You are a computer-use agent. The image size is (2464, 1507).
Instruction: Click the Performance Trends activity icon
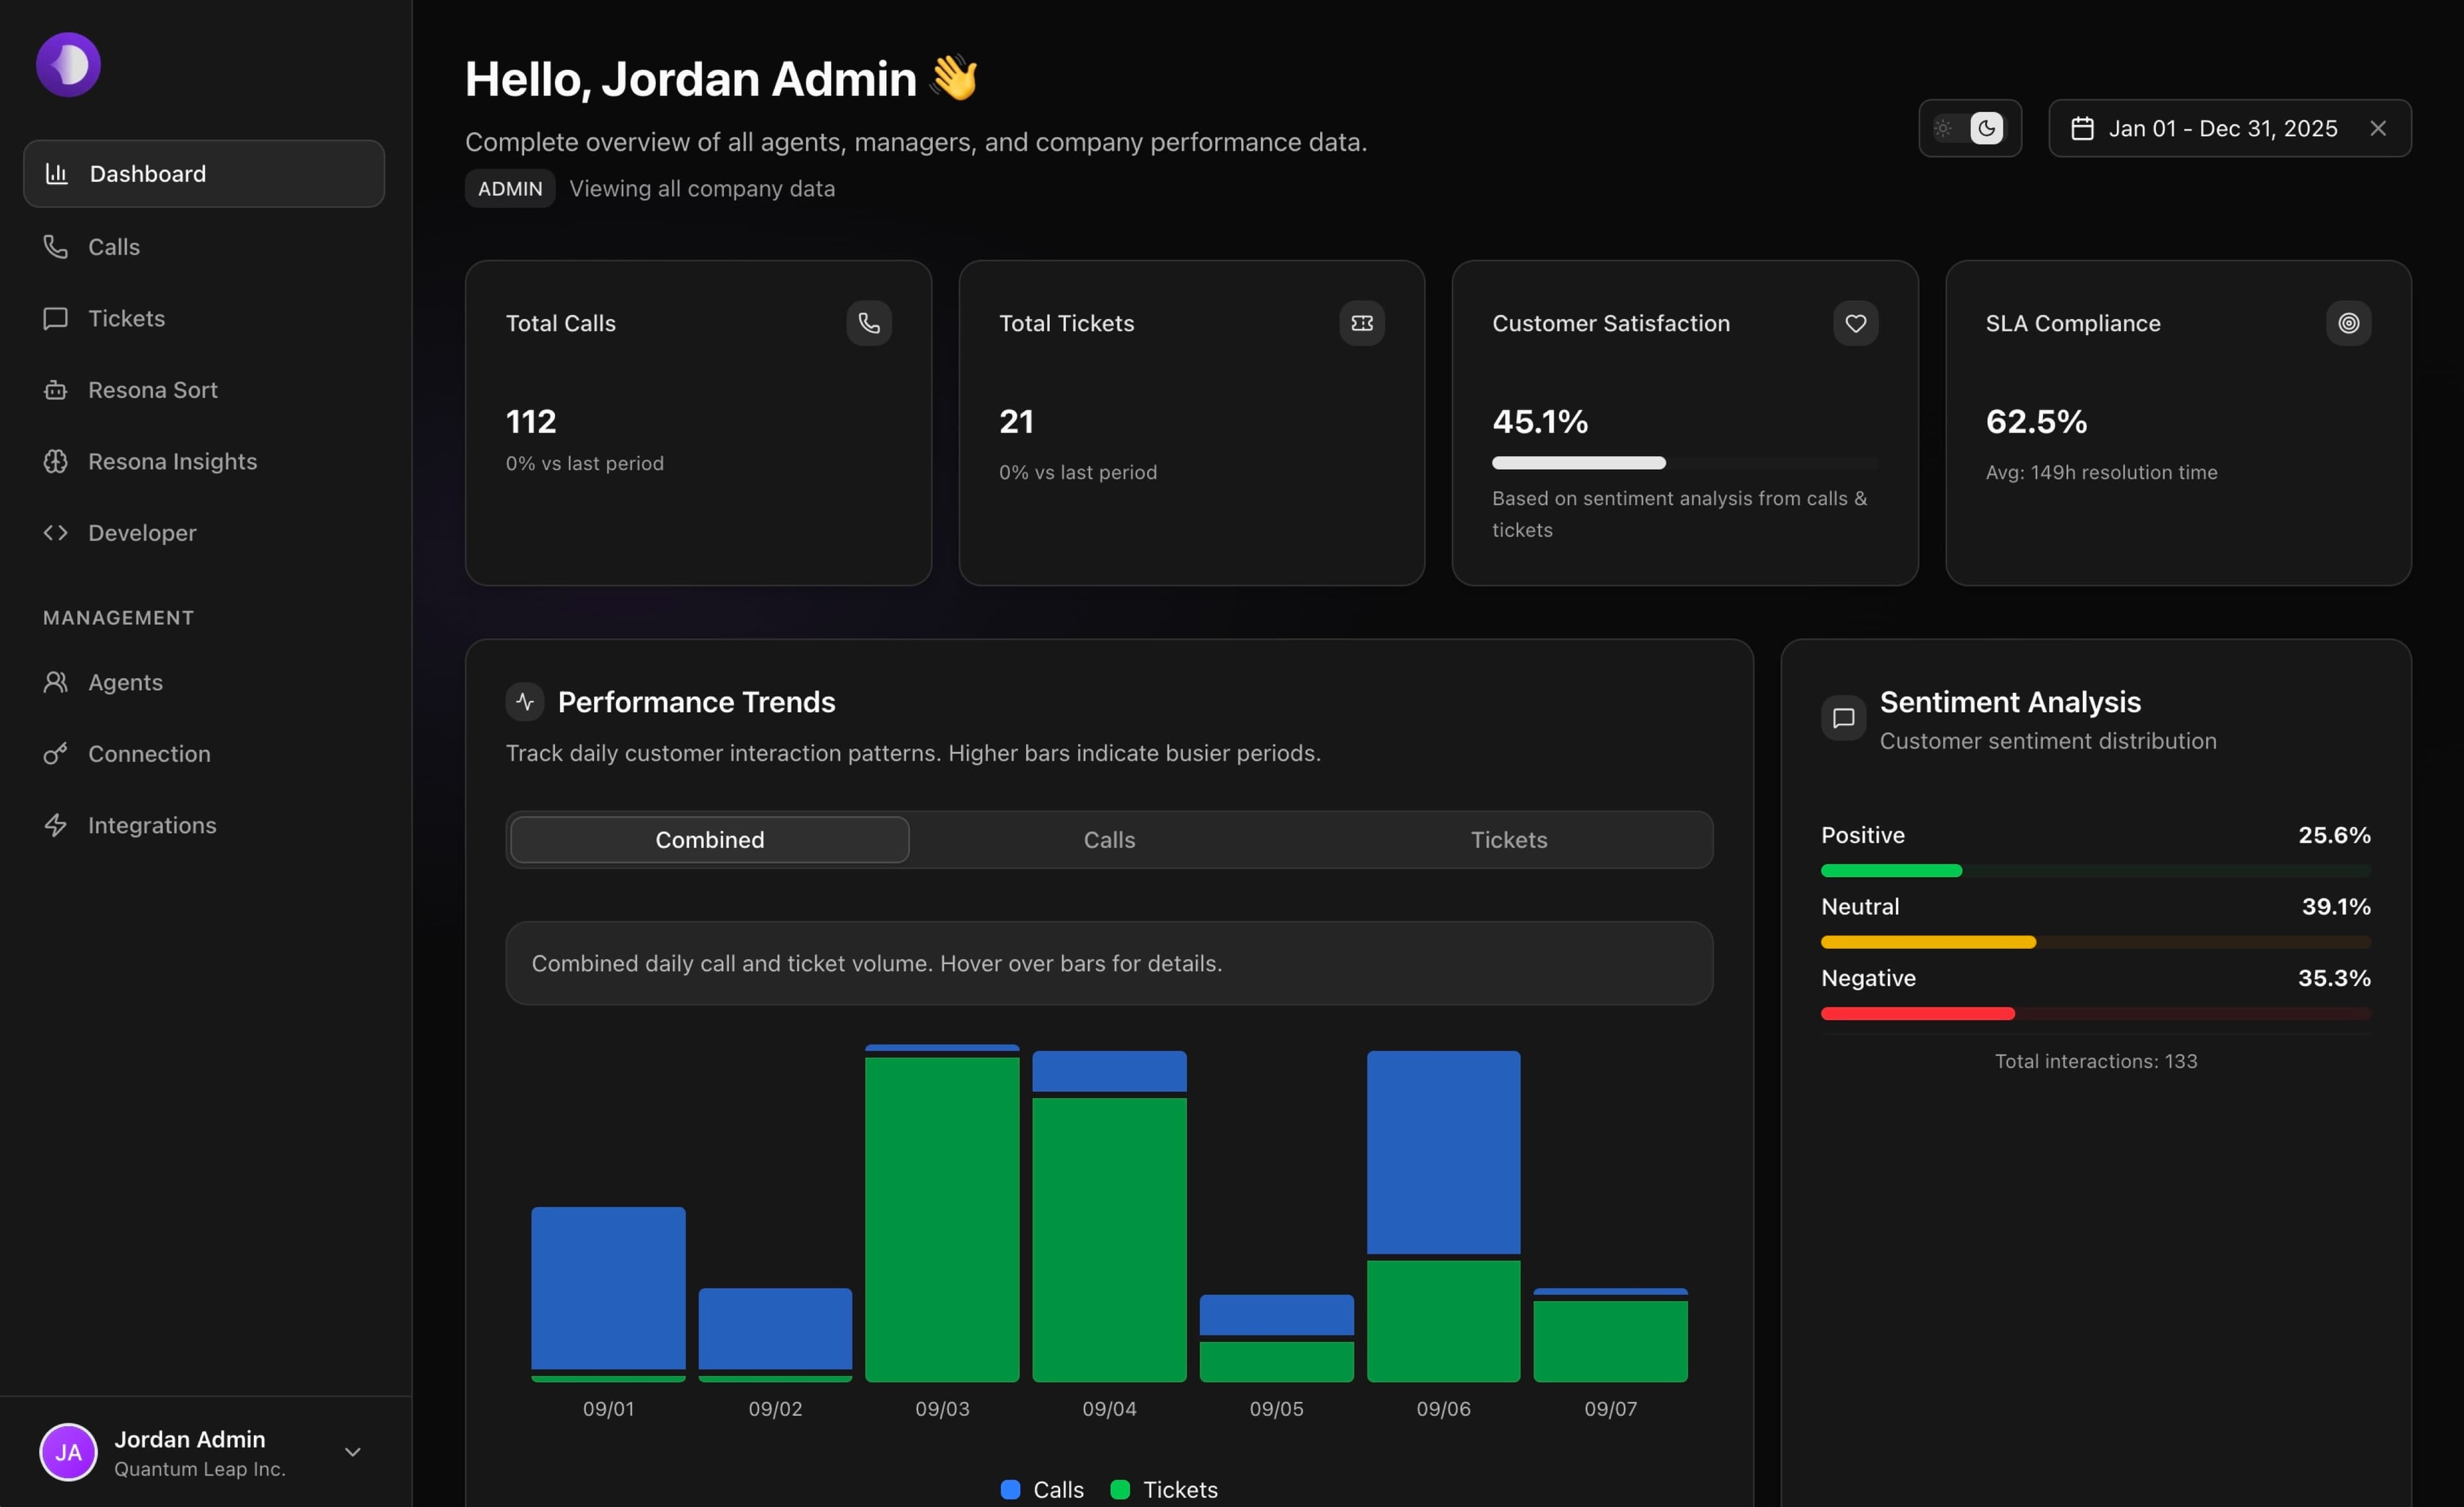pyautogui.click(x=524, y=701)
